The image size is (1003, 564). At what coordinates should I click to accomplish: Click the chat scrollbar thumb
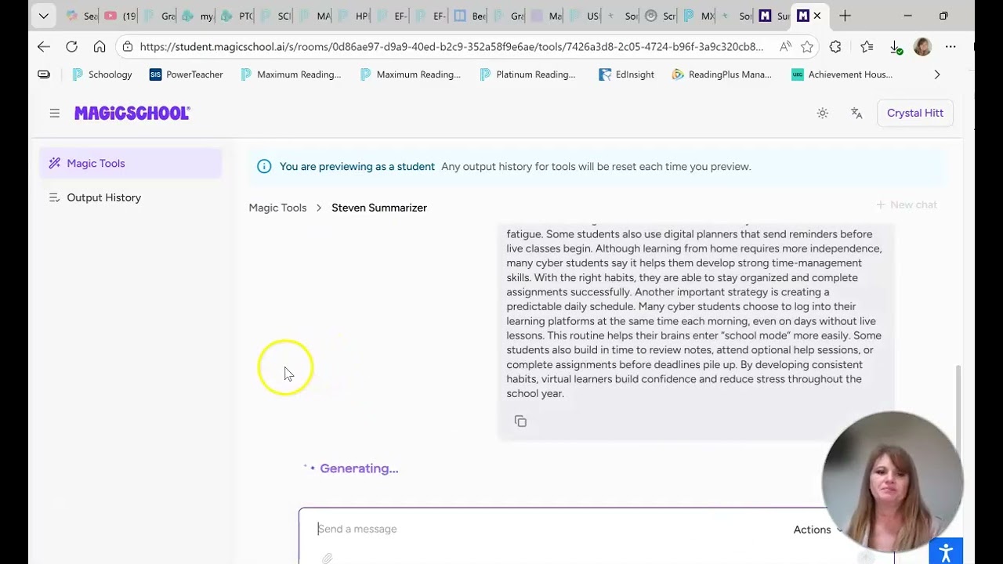(958, 410)
